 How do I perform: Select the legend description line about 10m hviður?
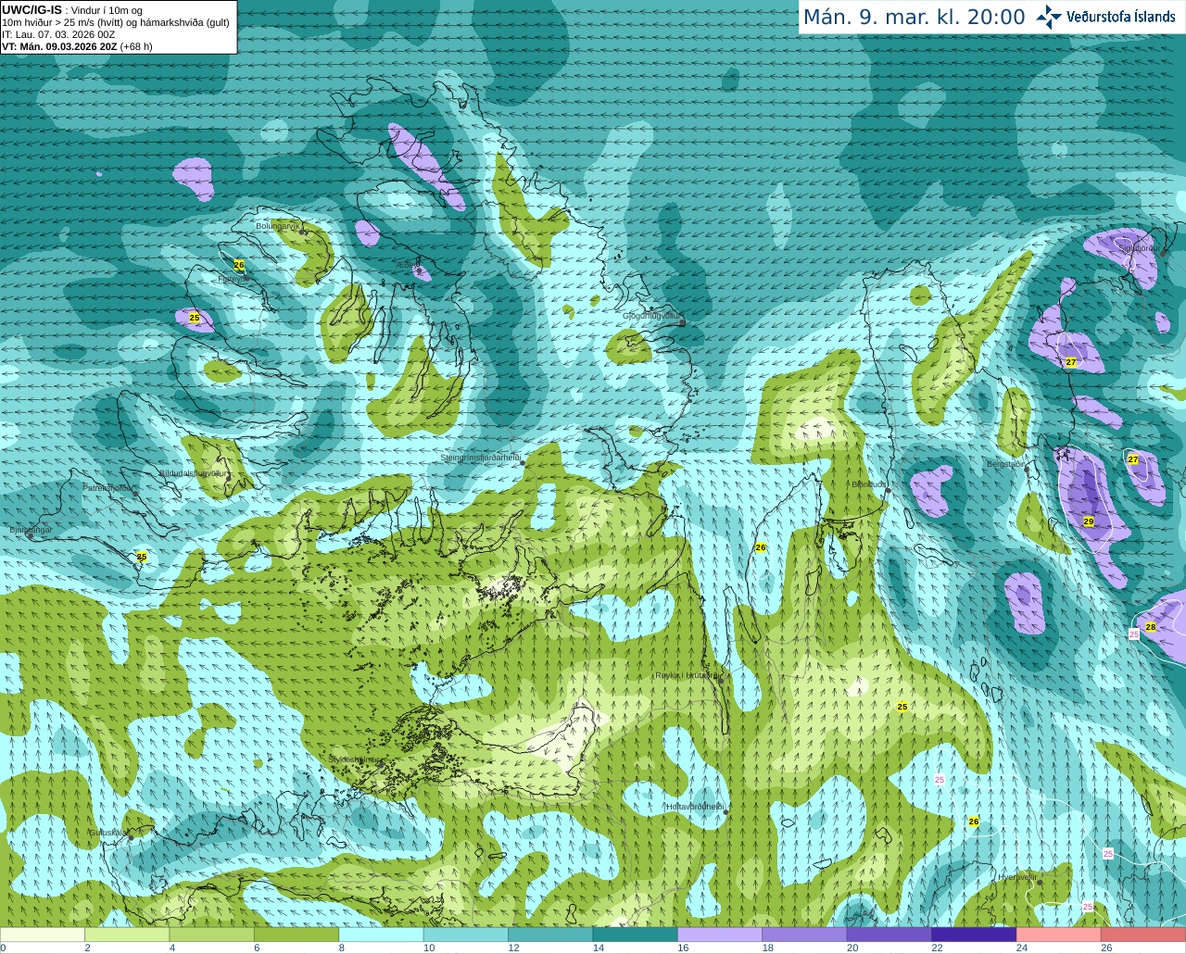pos(116,22)
